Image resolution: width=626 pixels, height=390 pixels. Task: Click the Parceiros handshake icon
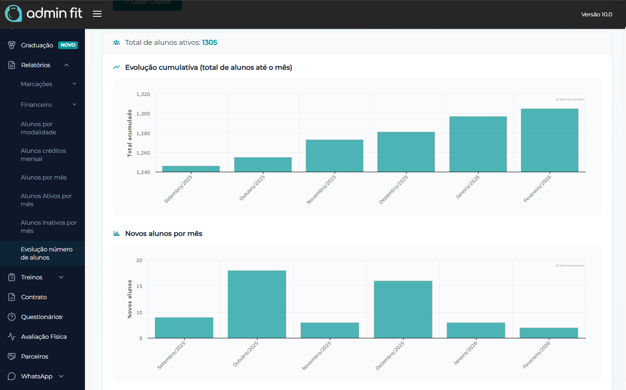click(x=12, y=356)
